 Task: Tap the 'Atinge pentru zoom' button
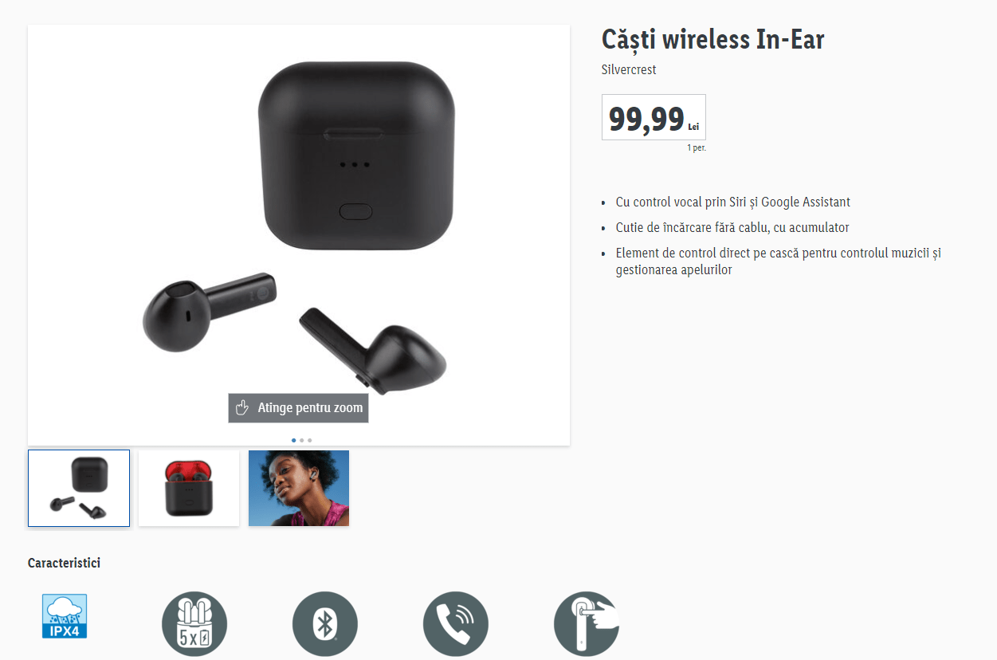pos(298,408)
